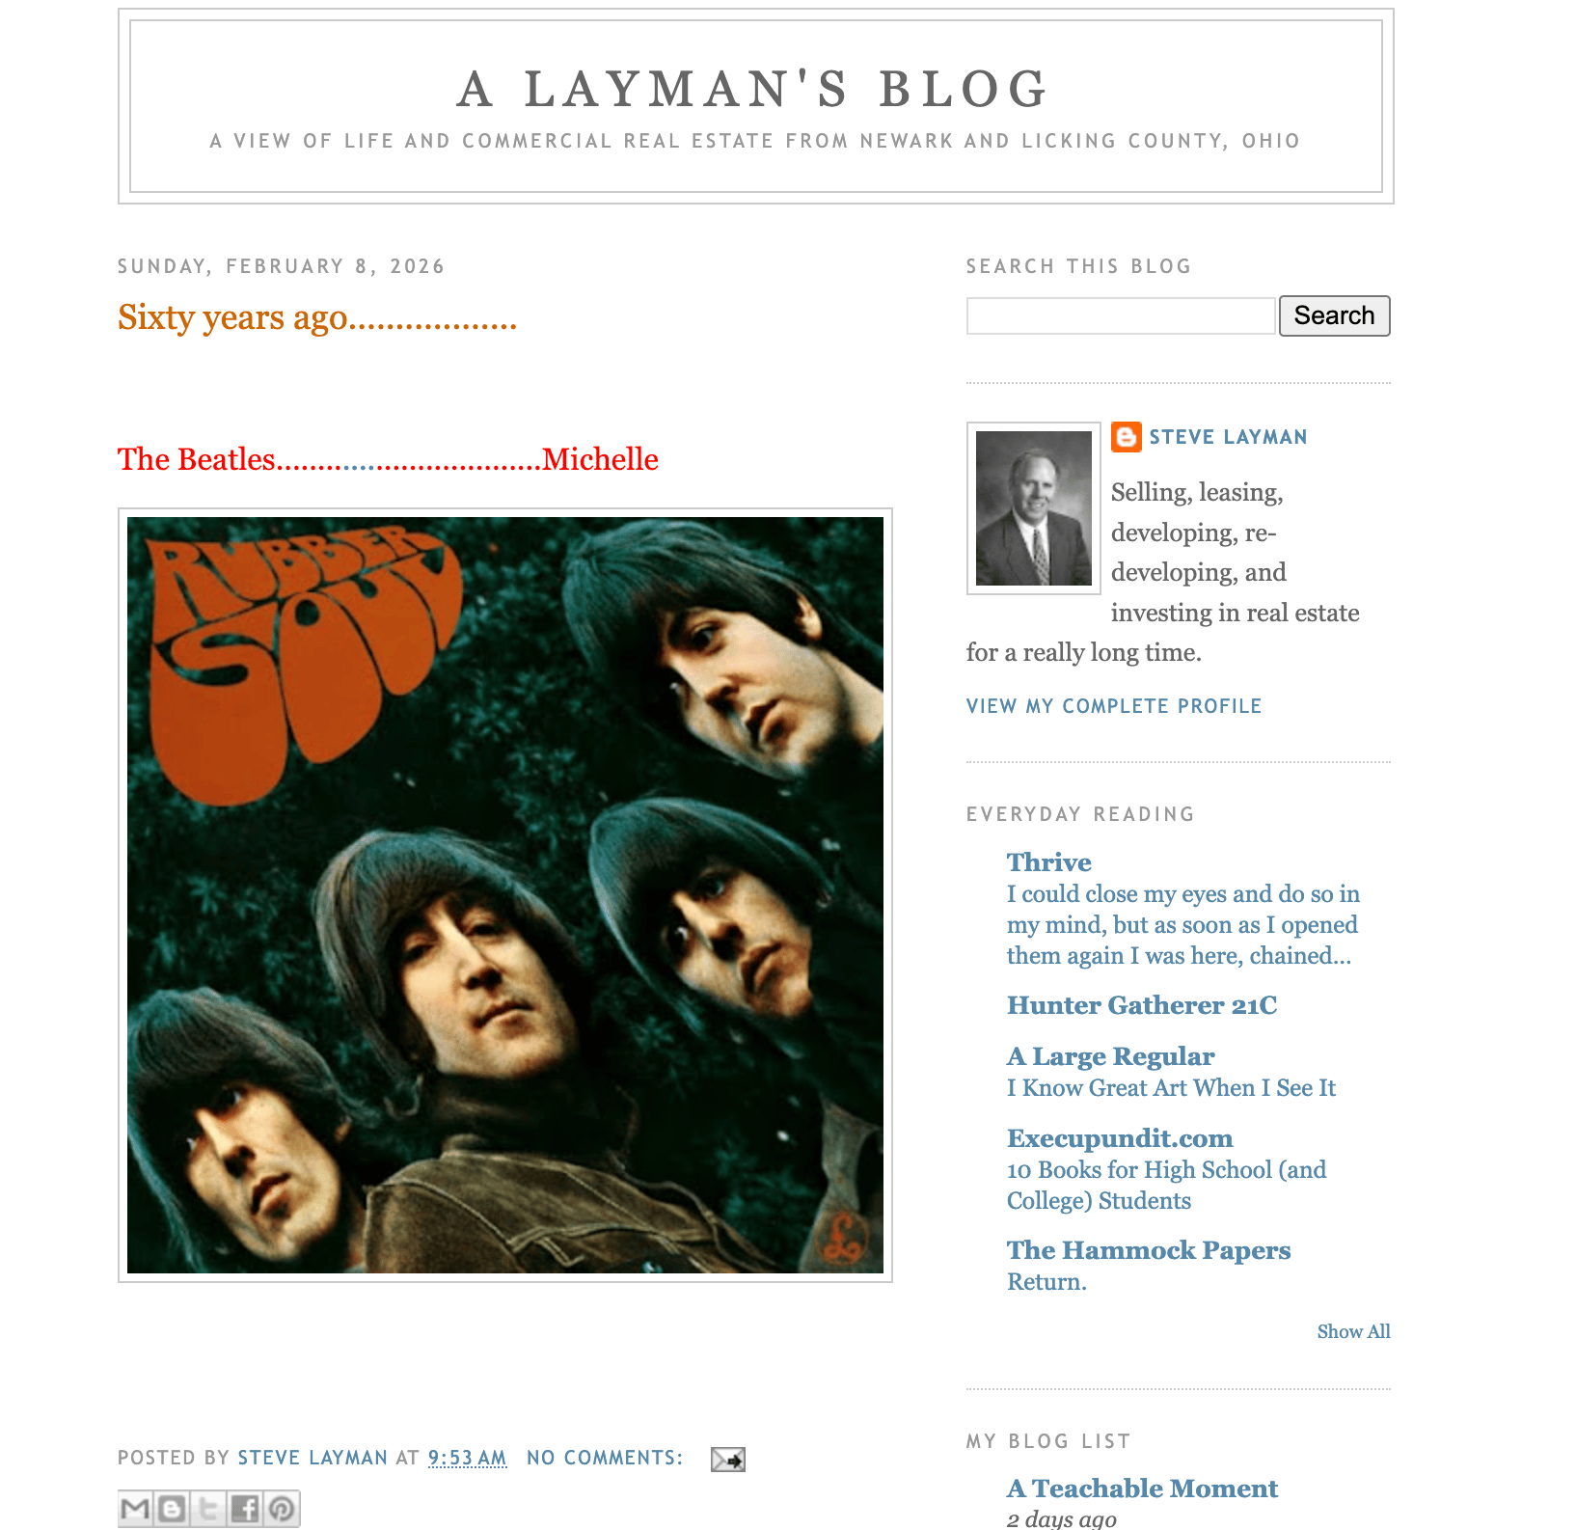This screenshot has width=1576, height=1530.
Task: Open the Execupundit.com blog link
Action: (1120, 1138)
